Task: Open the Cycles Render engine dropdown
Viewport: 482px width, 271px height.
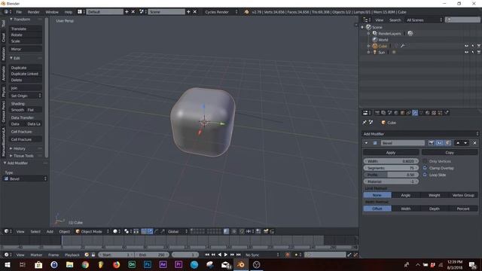Action: (221, 12)
